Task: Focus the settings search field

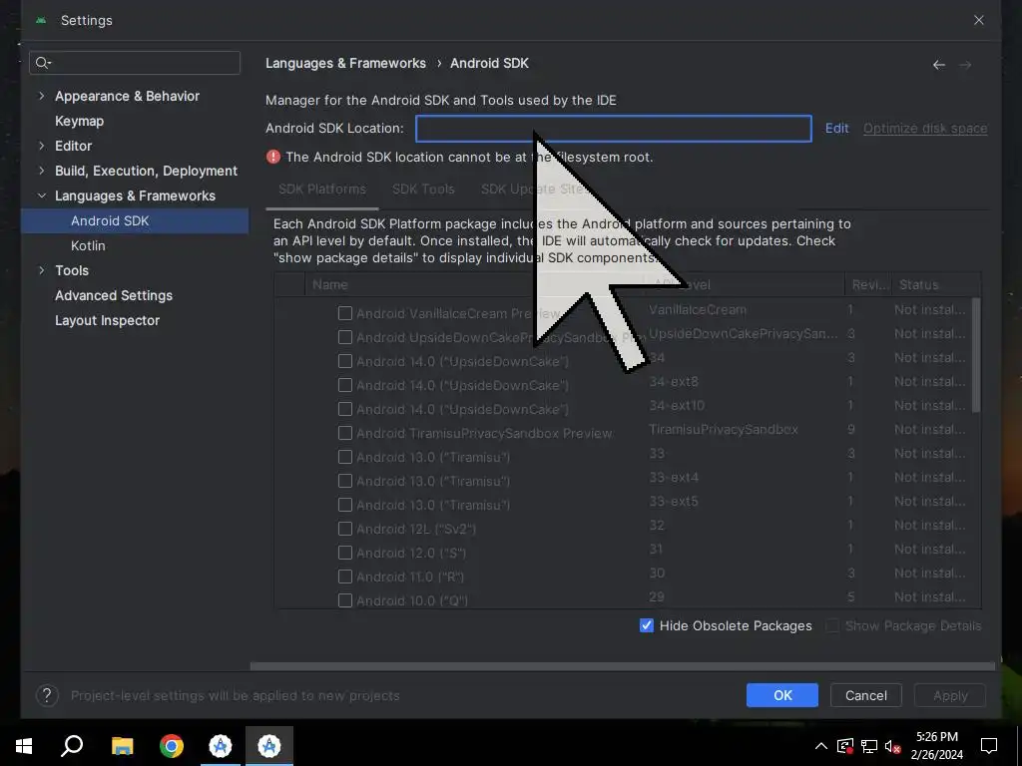Action: 135,63
